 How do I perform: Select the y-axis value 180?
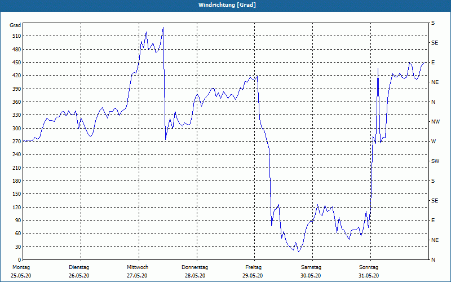coord(17,180)
